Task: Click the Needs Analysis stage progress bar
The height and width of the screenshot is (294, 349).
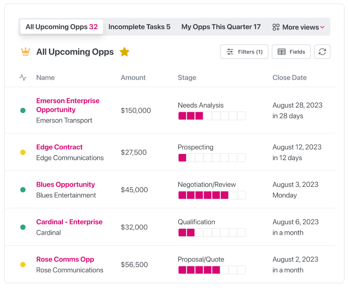Action: tap(212, 116)
